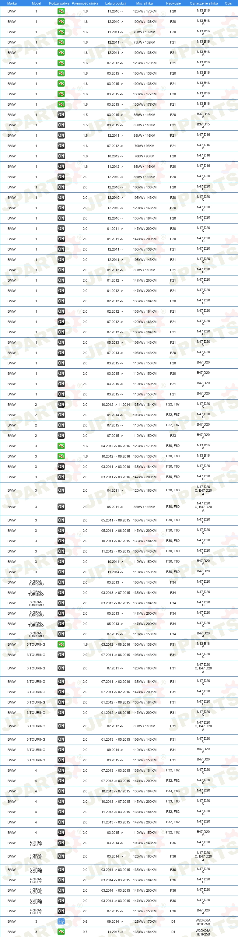Click the ON icon in the 3 Touring 09.2014 row
The width and height of the screenshot is (238, 937).
(61, 750)
